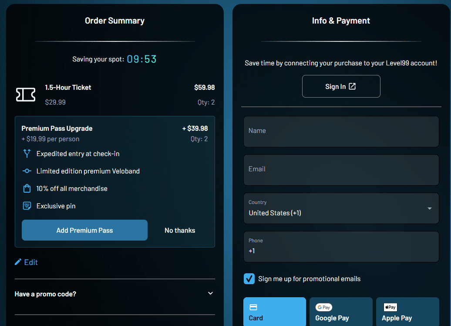This screenshot has width=451, height=326.
Task: Click '10% off all merchandise' text
Action: pos(72,189)
